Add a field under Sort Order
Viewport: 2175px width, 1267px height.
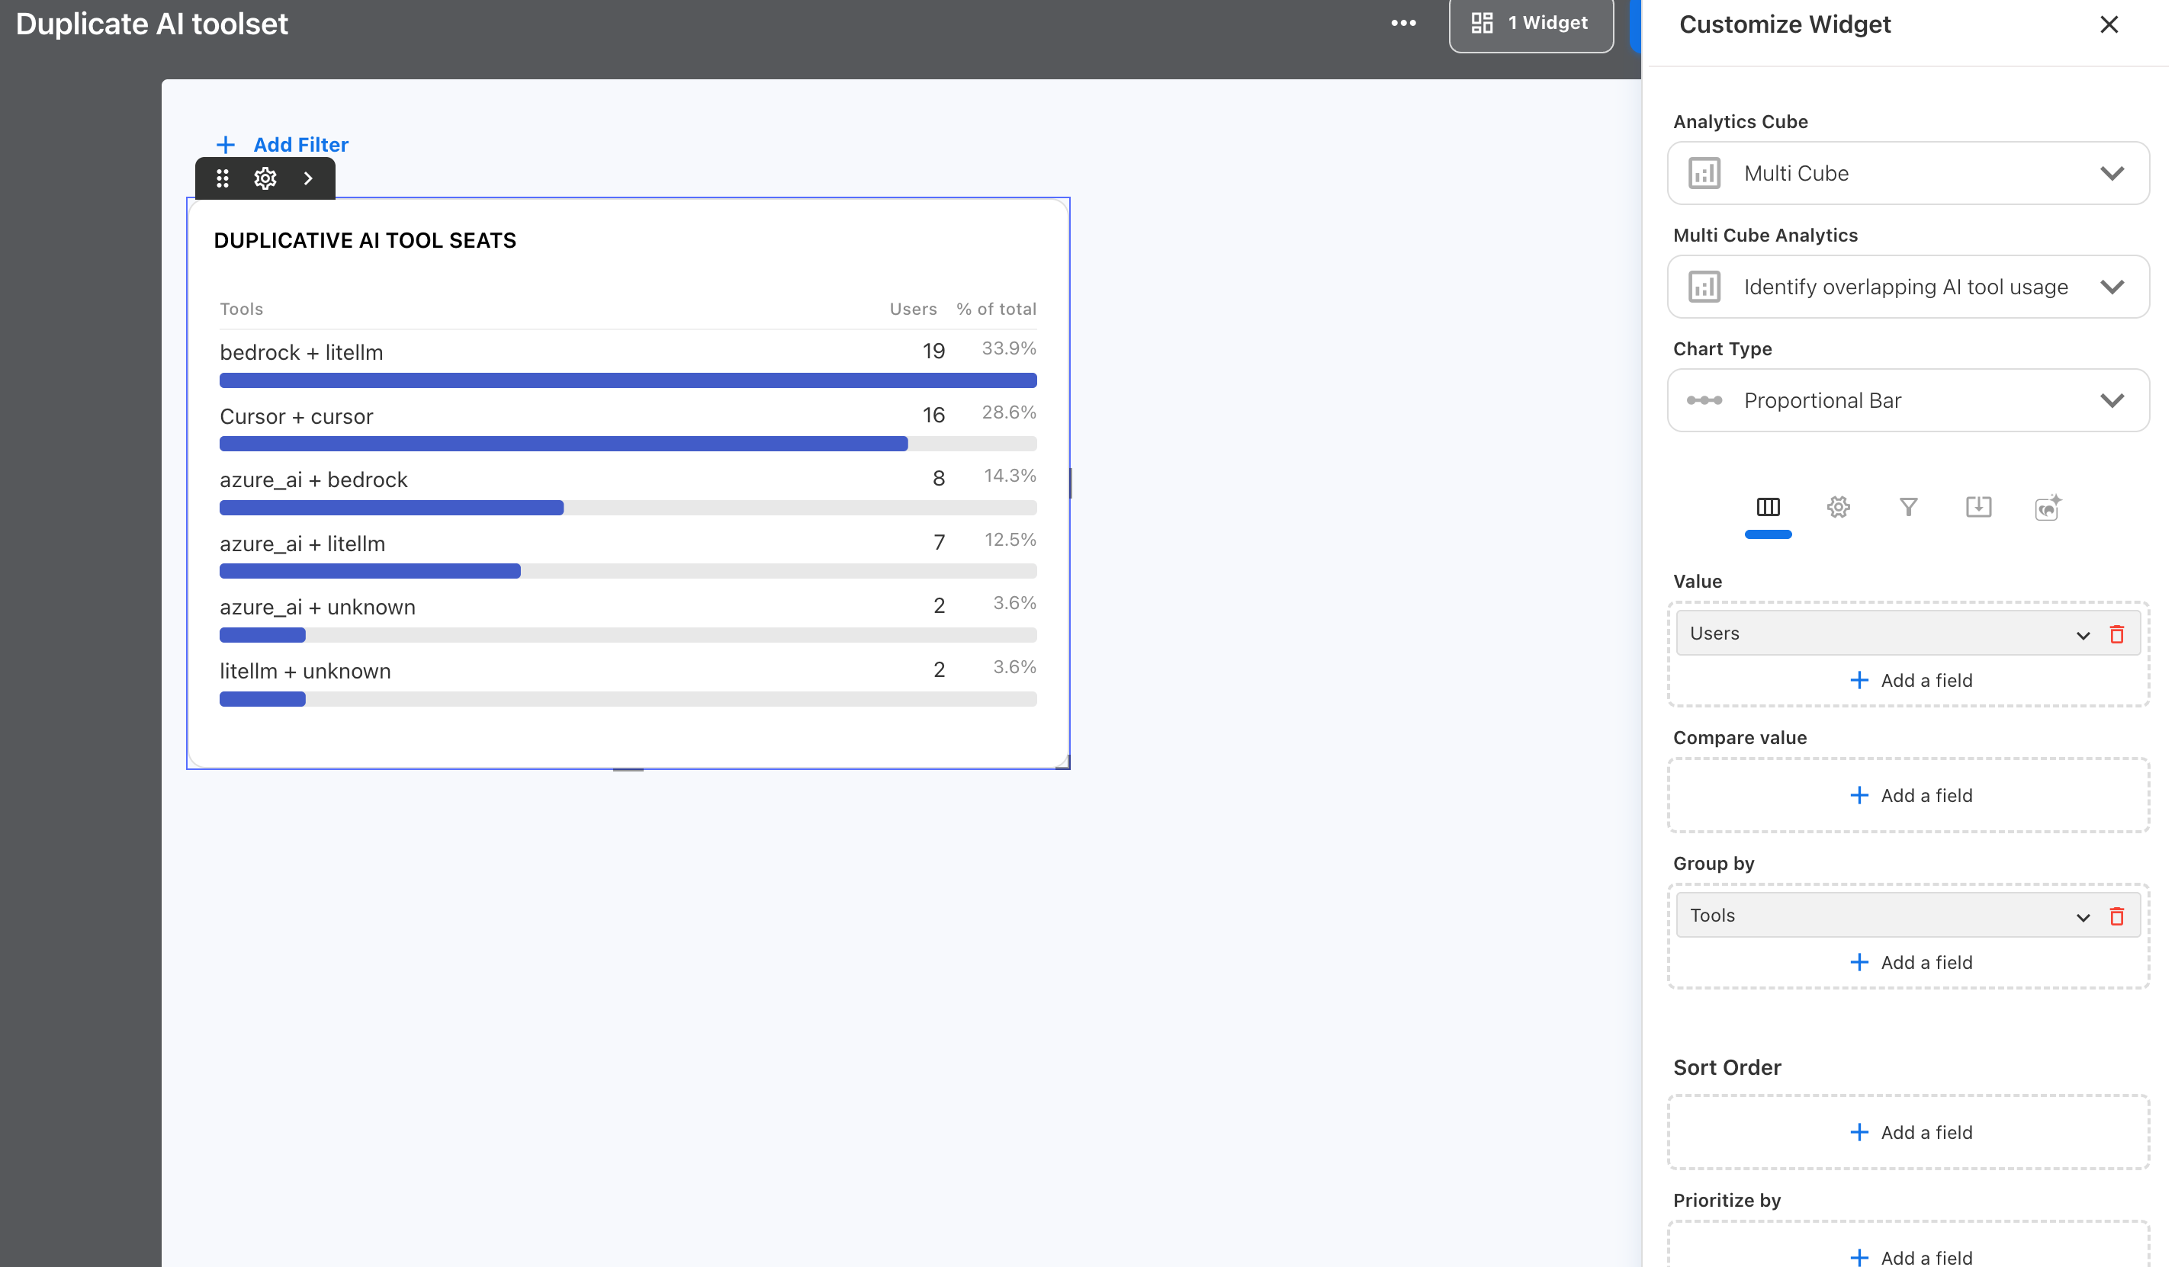click(x=1911, y=1133)
